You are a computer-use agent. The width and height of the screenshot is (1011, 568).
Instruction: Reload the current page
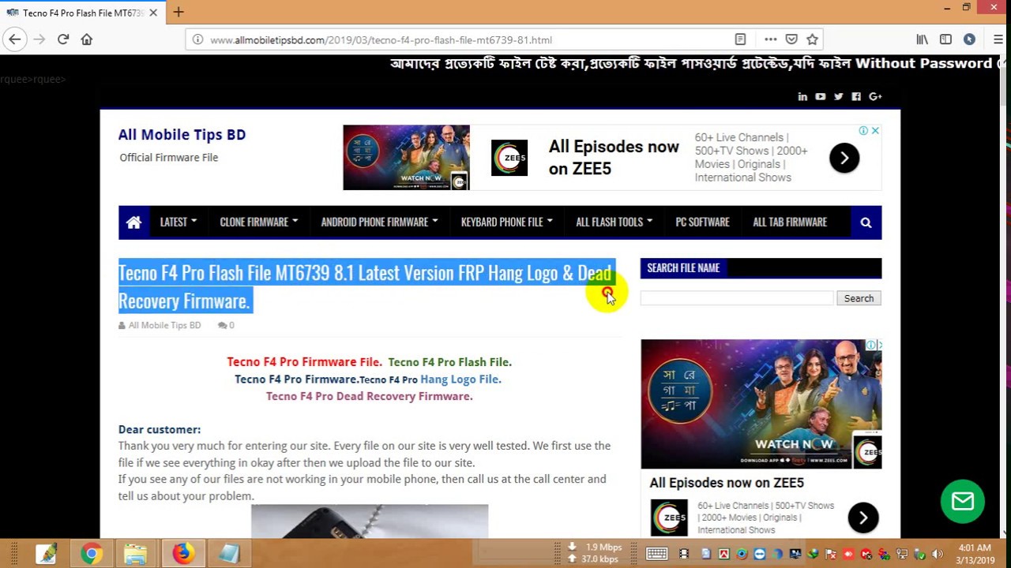click(x=63, y=39)
